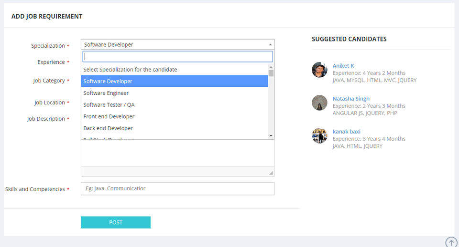459x247 pixels.
Task: Choose Software Tester / QA option
Action: tap(109, 105)
